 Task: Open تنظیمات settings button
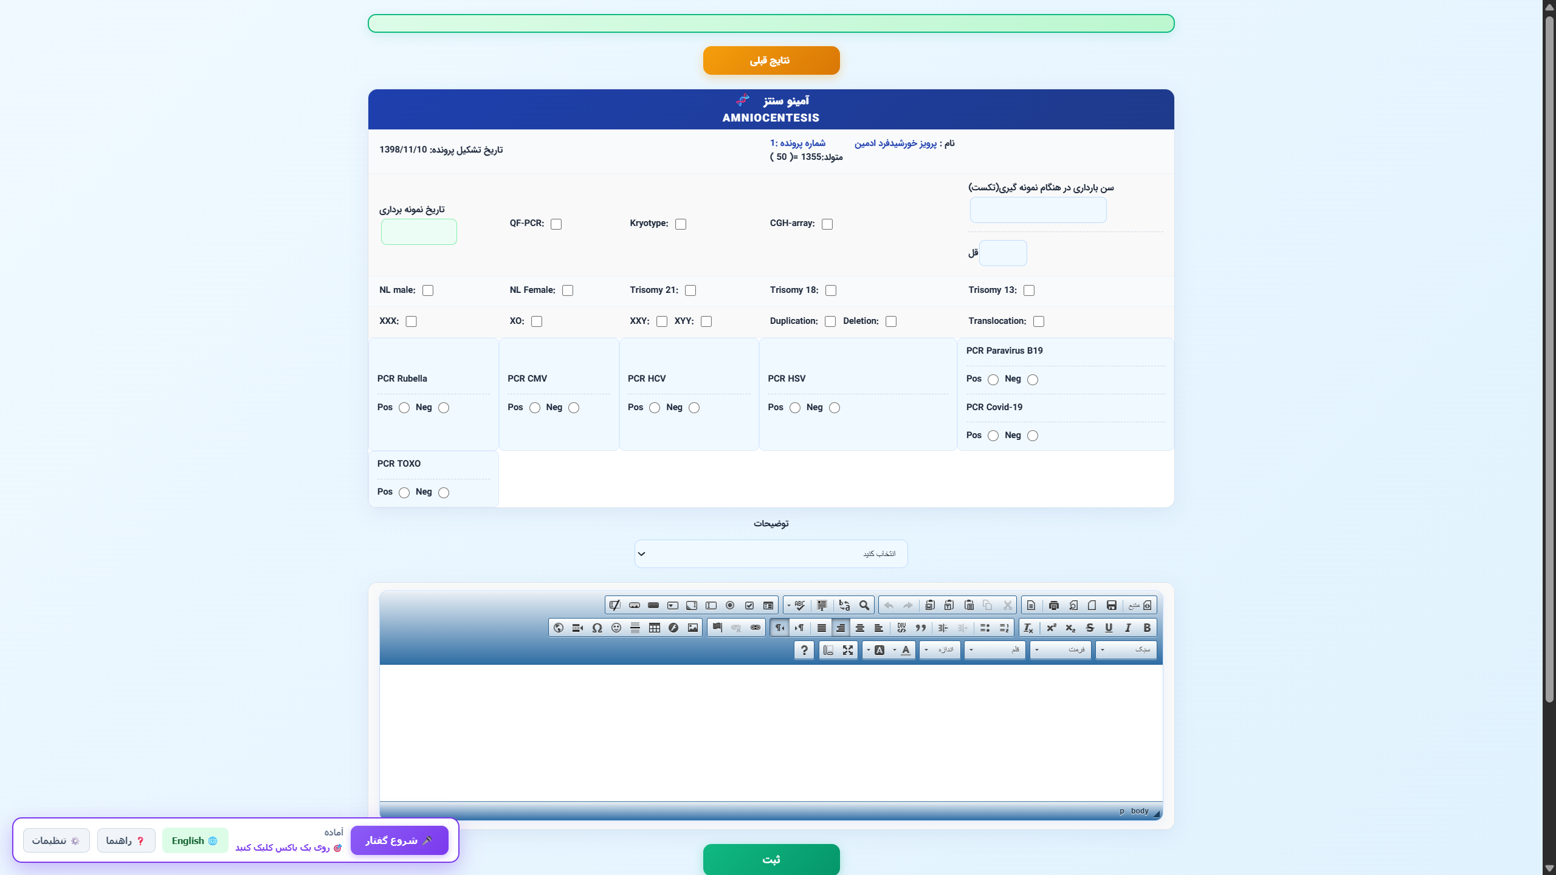point(57,840)
